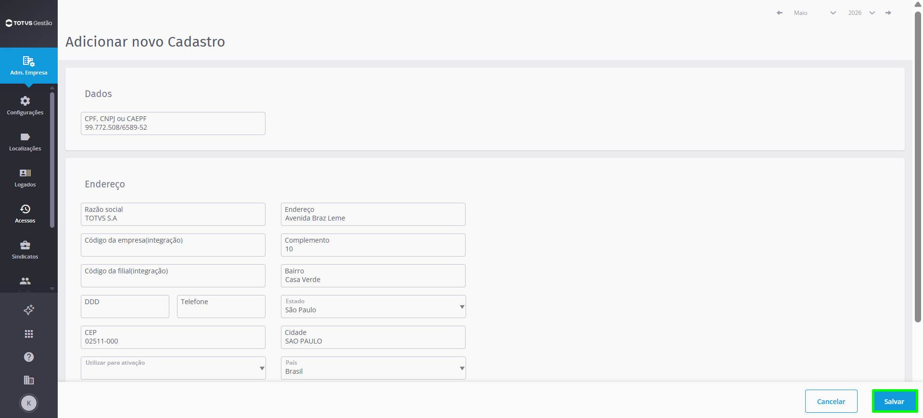Focus the CPF, CNPJ ou CAEPF field
The image size is (923, 418).
coord(173,123)
